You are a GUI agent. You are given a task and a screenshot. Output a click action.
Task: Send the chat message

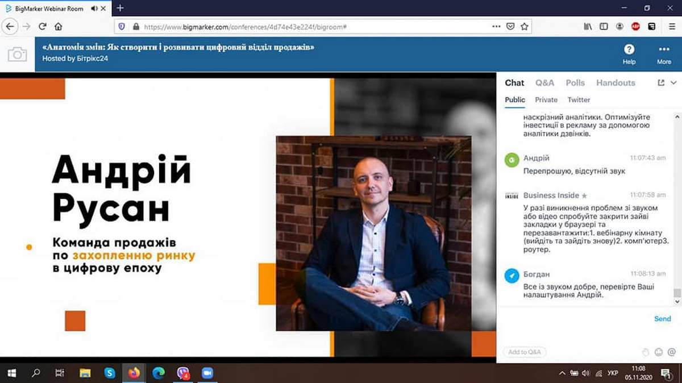tap(662, 319)
